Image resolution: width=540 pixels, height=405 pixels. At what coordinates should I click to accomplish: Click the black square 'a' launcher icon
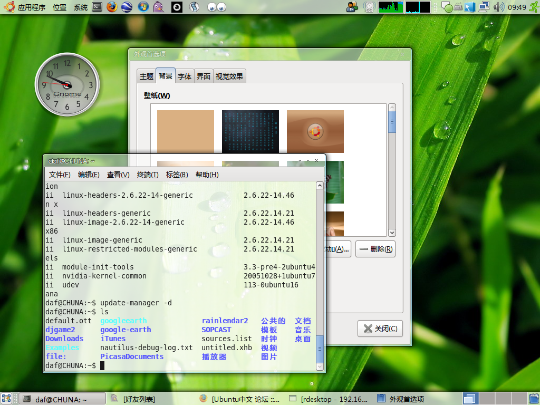point(177,7)
